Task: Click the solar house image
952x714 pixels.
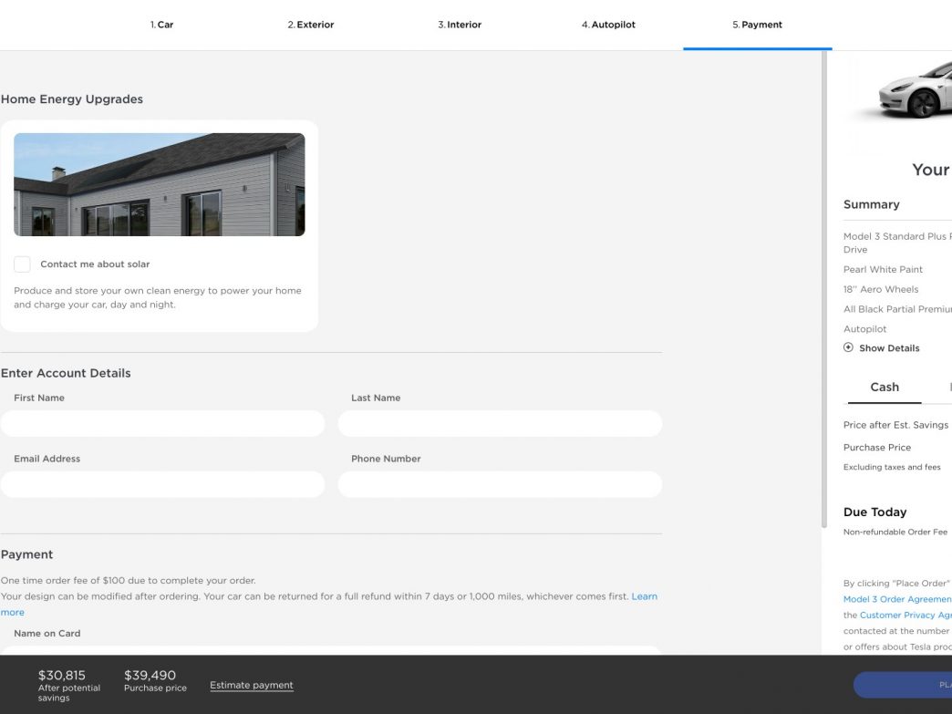Action: (x=159, y=184)
